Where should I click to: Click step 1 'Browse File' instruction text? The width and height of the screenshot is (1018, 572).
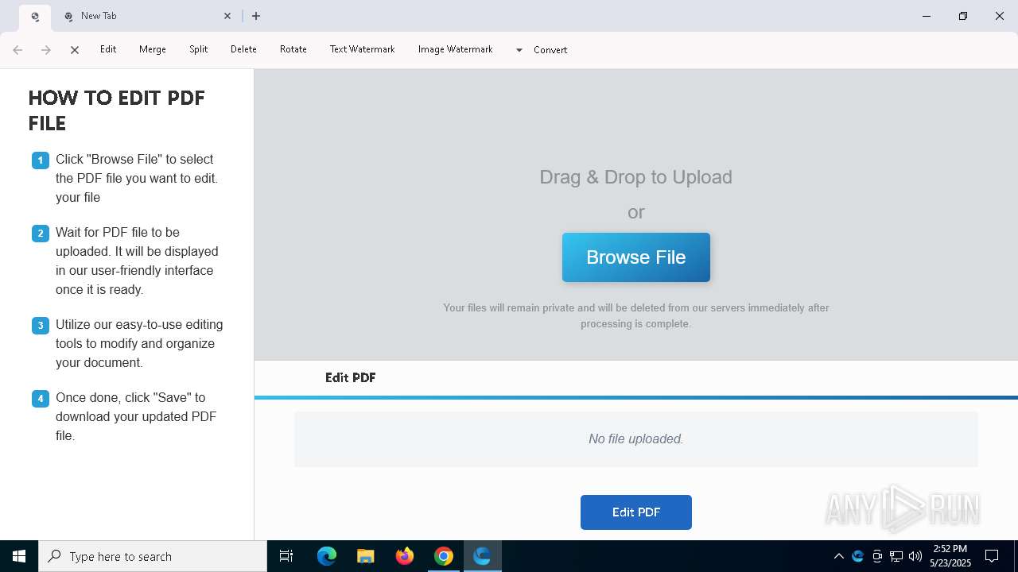[x=137, y=178]
